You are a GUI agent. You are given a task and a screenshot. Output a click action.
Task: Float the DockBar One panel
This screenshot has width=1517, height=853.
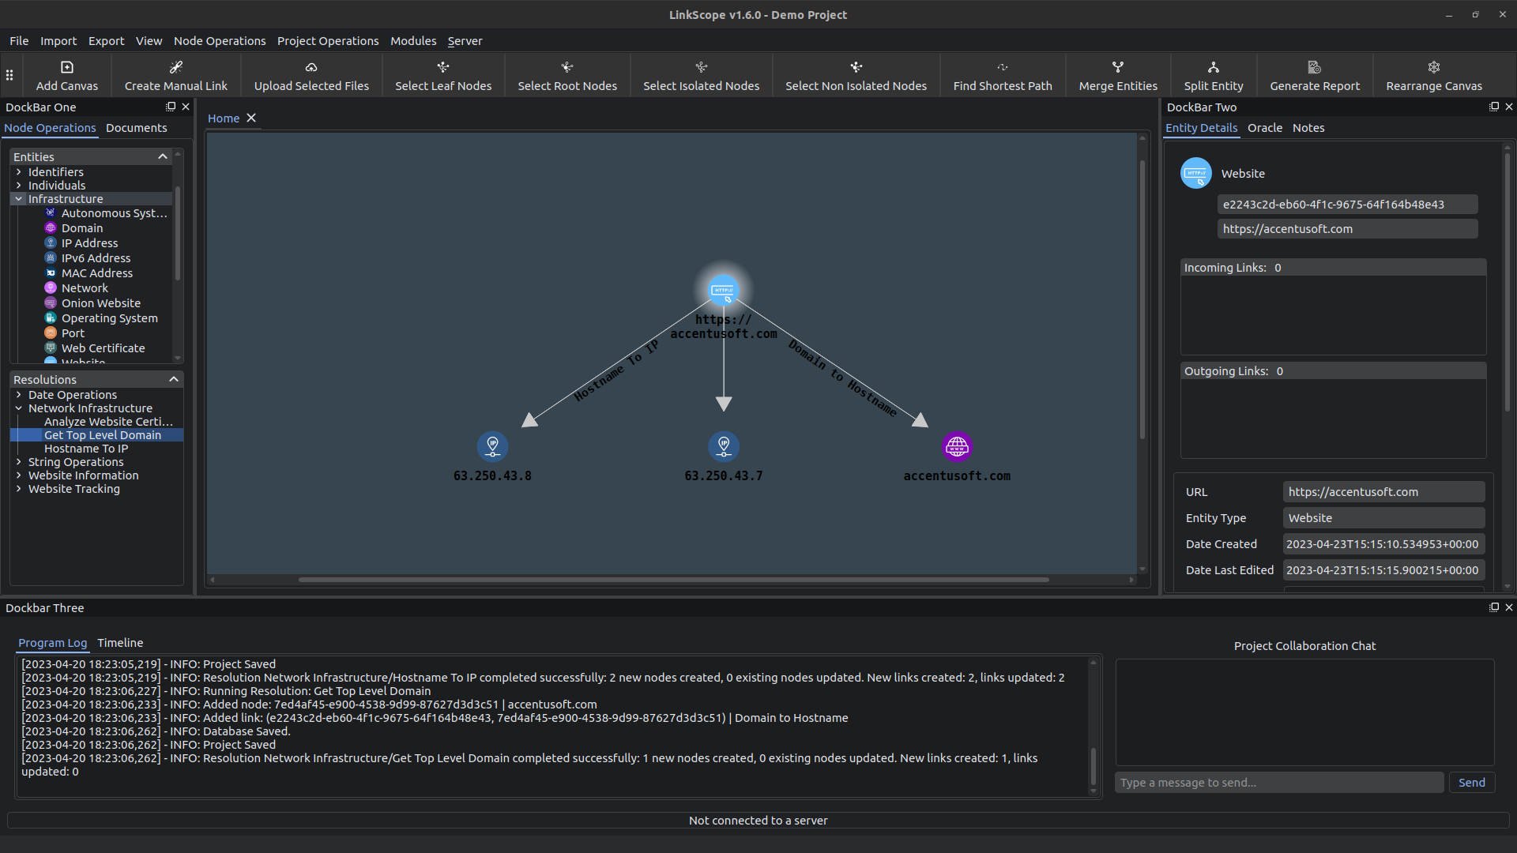click(x=171, y=107)
